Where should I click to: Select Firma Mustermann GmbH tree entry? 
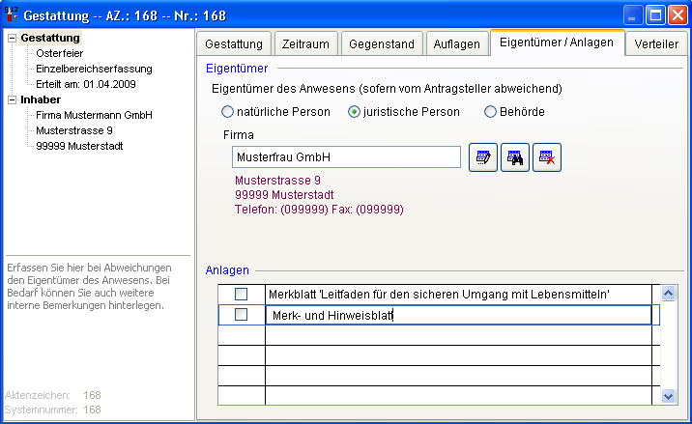[94, 115]
